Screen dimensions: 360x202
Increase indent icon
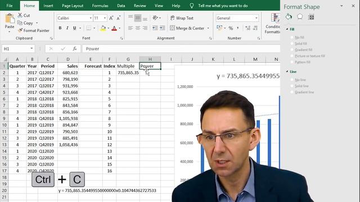coord(163,28)
